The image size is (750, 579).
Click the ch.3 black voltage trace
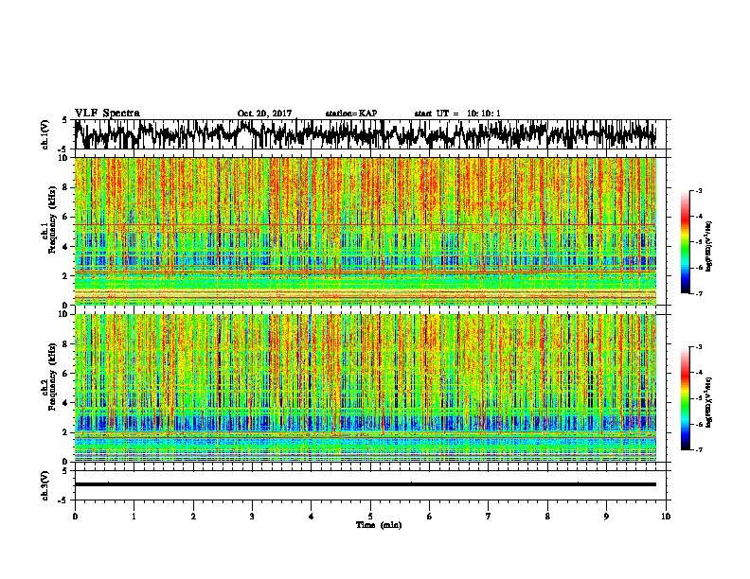[366, 484]
